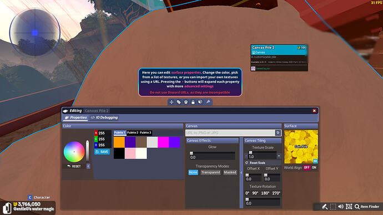Click the URL to PNG or JPG field
Screen dimensions: 383x215
230,132
